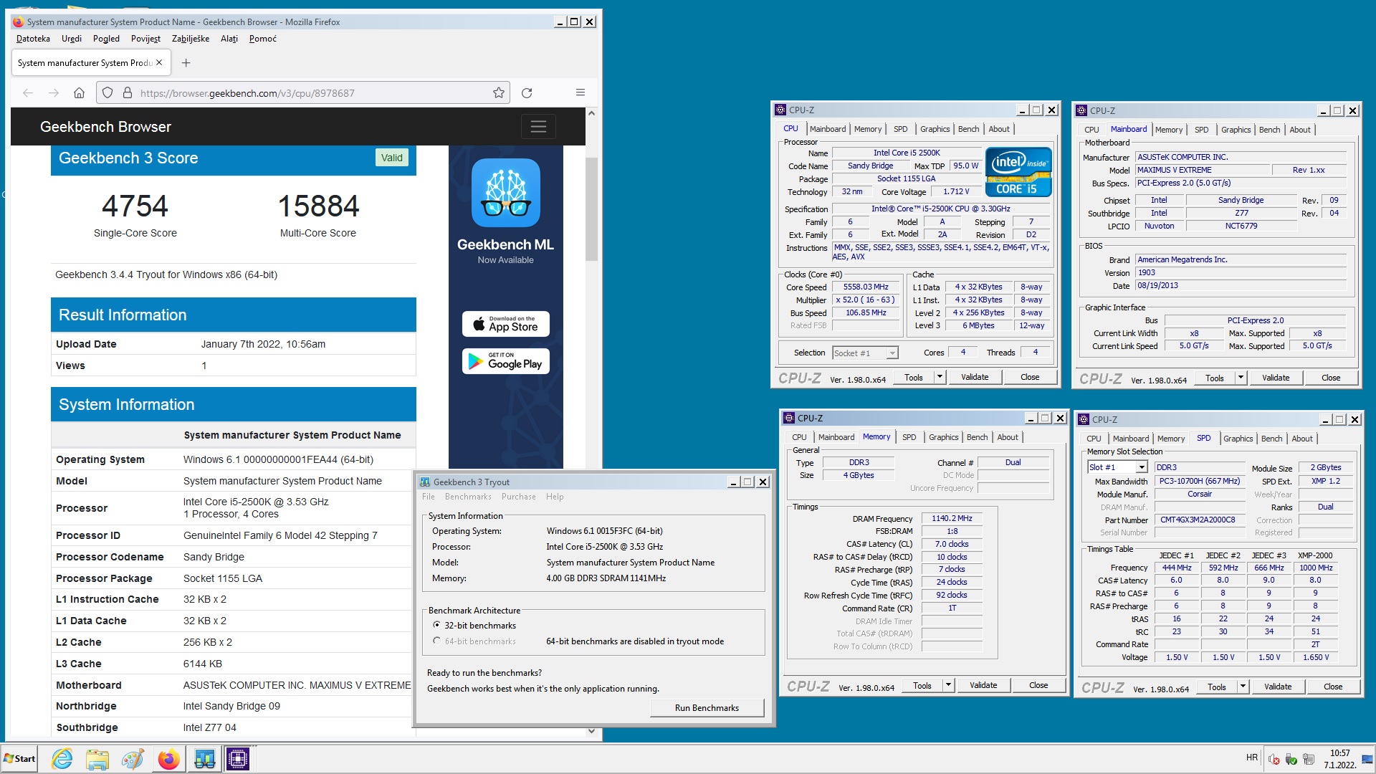This screenshot has height=774, width=1376.
Task: Click the Firefox forward arrow
Action: [x=54, y=93]
